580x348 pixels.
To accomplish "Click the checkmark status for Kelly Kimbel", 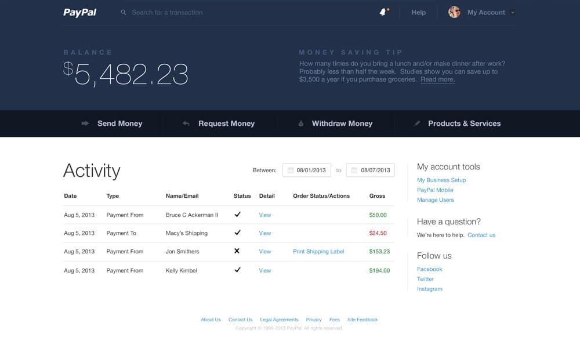I will [237, 270].
